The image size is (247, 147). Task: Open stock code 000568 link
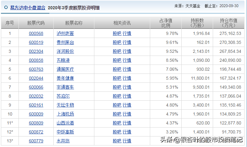click(x=36, y=33)
